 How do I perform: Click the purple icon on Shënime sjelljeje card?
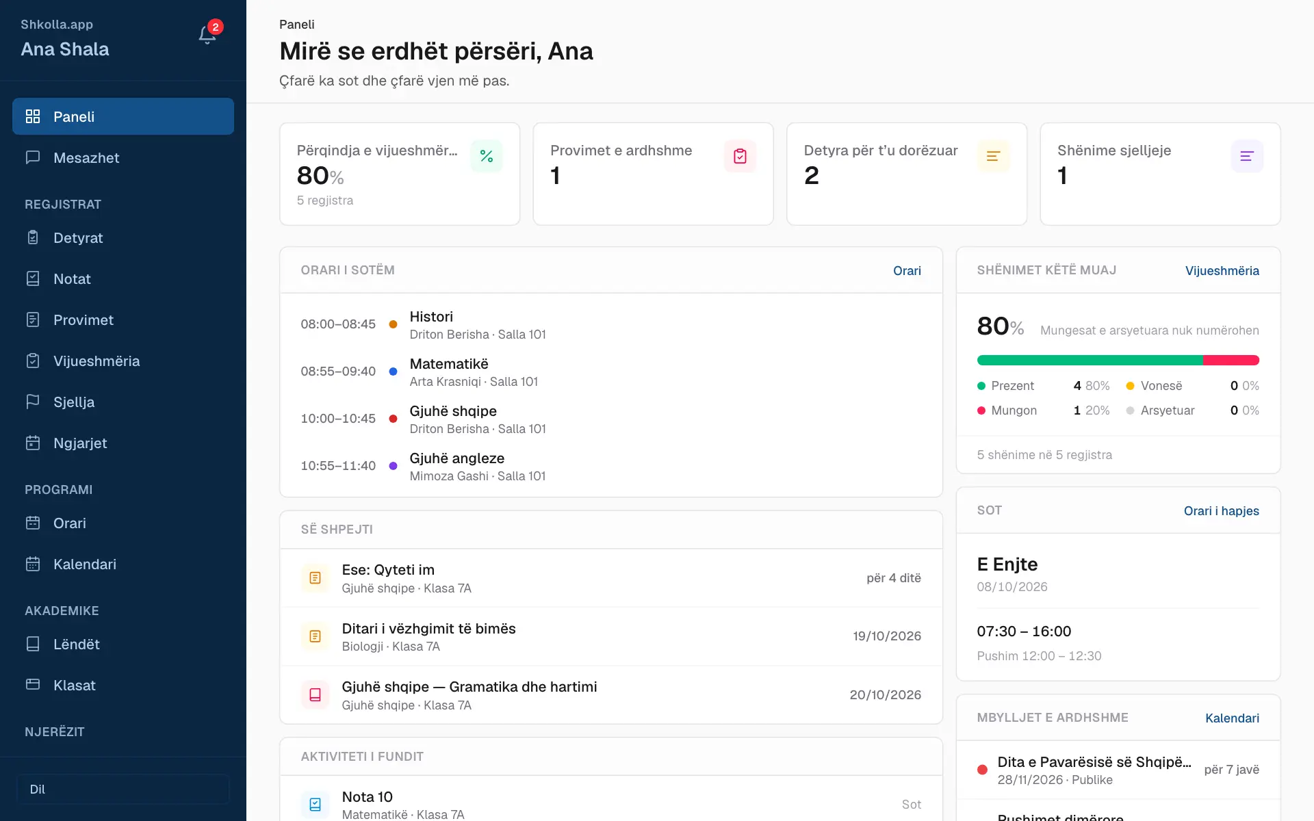[x=1247, y=156]
